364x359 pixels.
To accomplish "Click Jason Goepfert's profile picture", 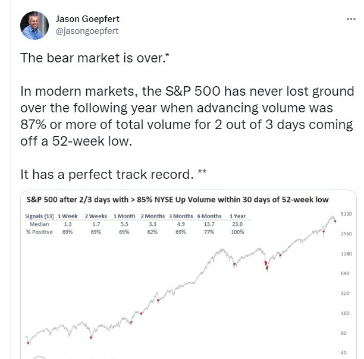I will (33, 26).
